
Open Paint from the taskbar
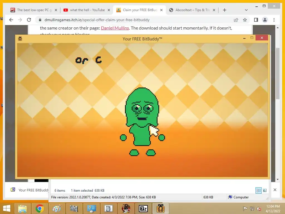57,208
